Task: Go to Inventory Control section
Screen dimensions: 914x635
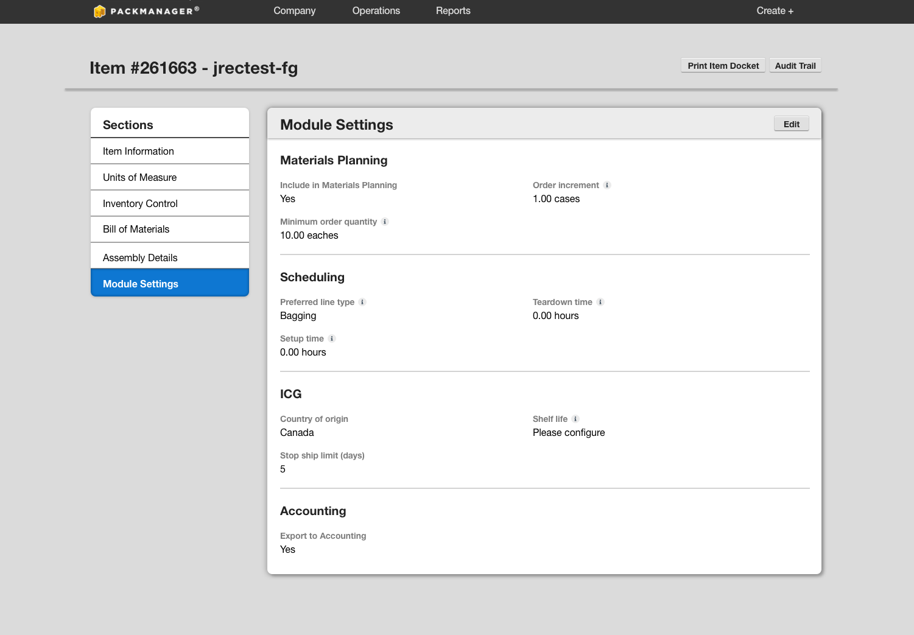Action: point(170,203)
